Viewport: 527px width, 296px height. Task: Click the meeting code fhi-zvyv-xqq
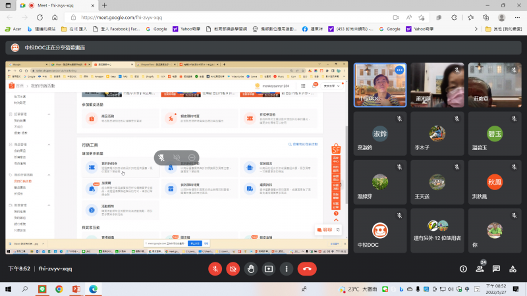(x=55, y=269)
